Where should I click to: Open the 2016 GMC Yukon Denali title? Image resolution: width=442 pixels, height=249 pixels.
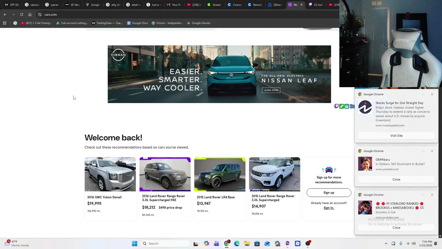(x=104, y=197)
